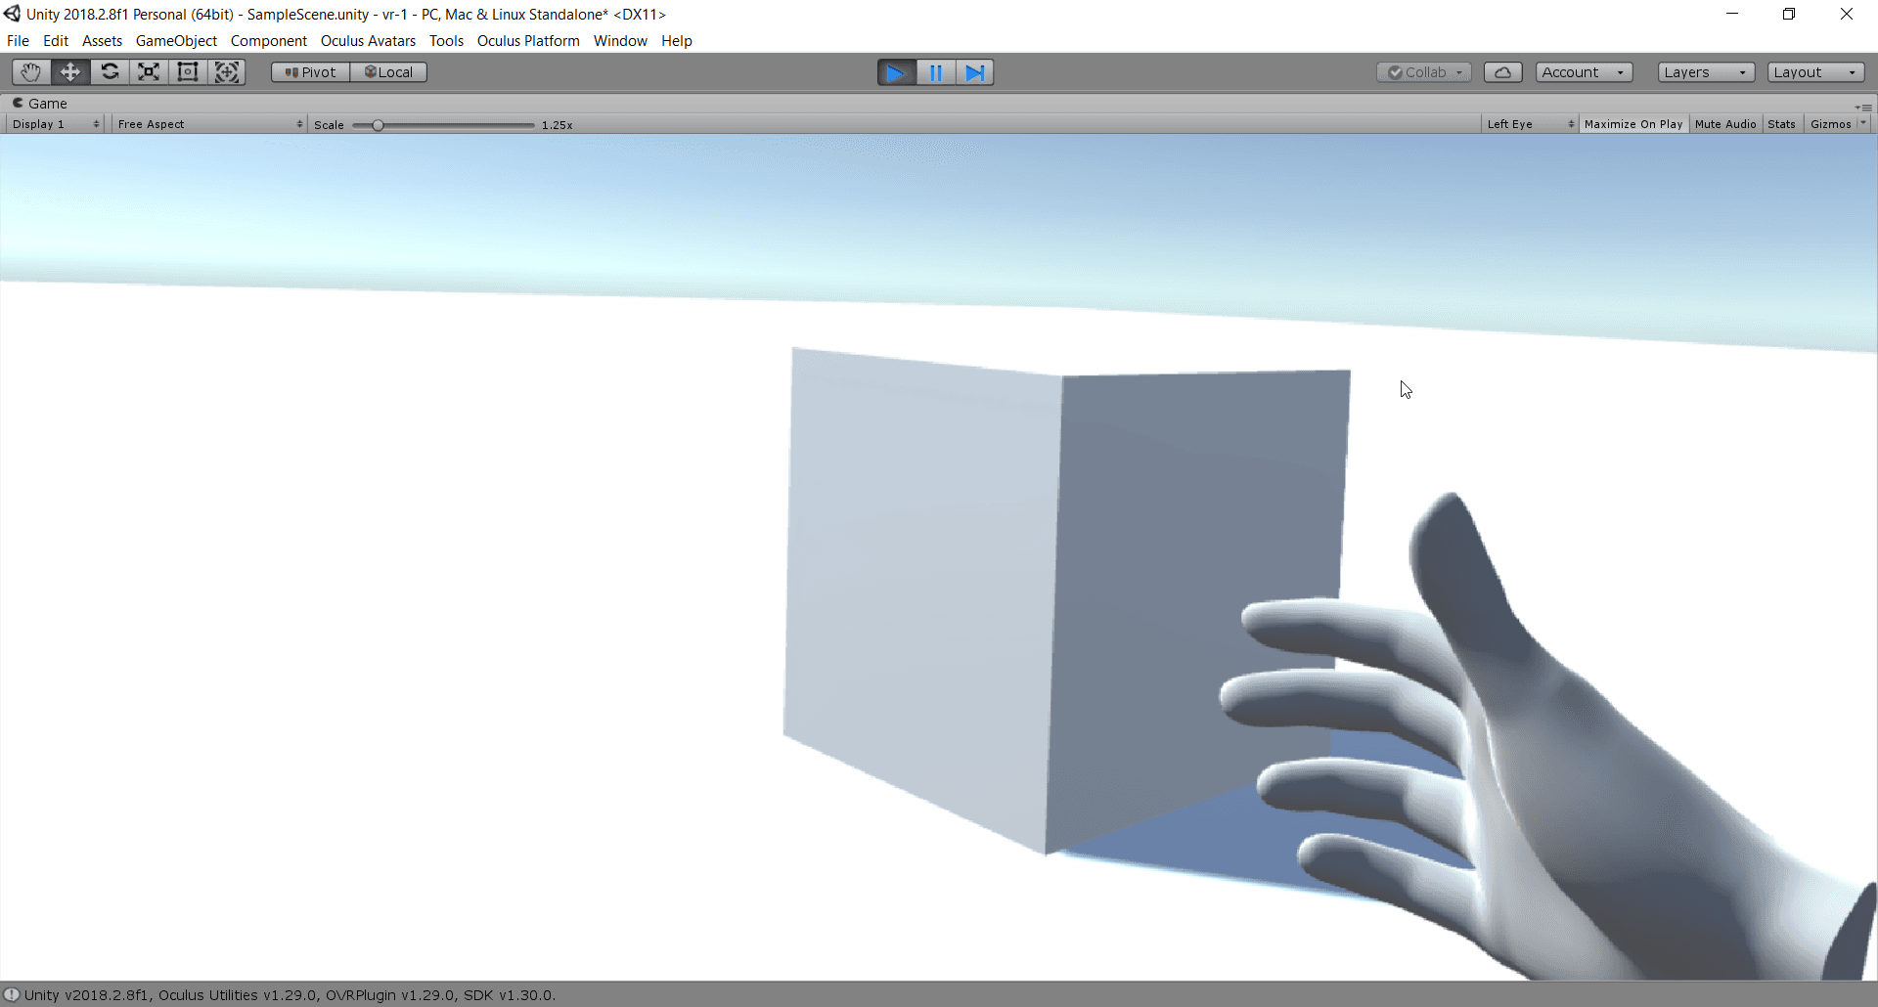Open the Oculus Avatars menu

pos(368,41)
